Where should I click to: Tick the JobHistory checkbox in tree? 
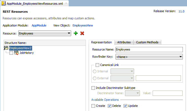(11, 53)
